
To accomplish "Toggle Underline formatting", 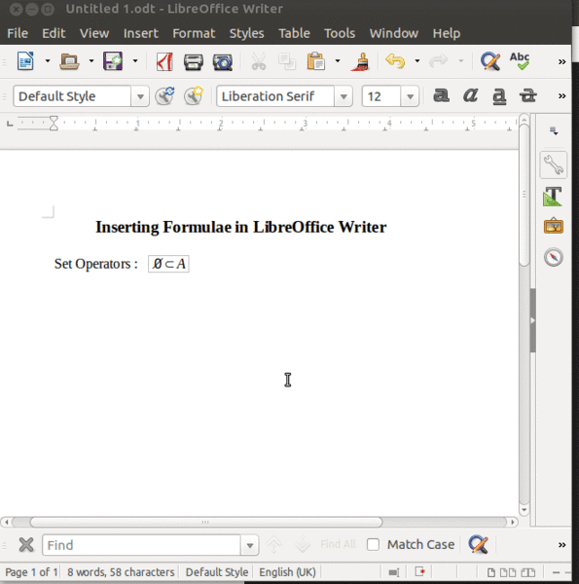I will tap(499, 96).
